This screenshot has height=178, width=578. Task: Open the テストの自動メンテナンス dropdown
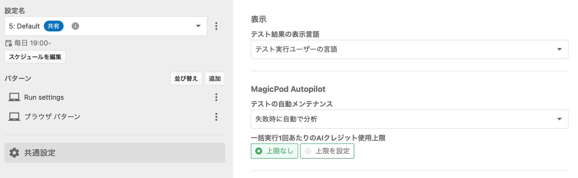(x=409, y=119)
